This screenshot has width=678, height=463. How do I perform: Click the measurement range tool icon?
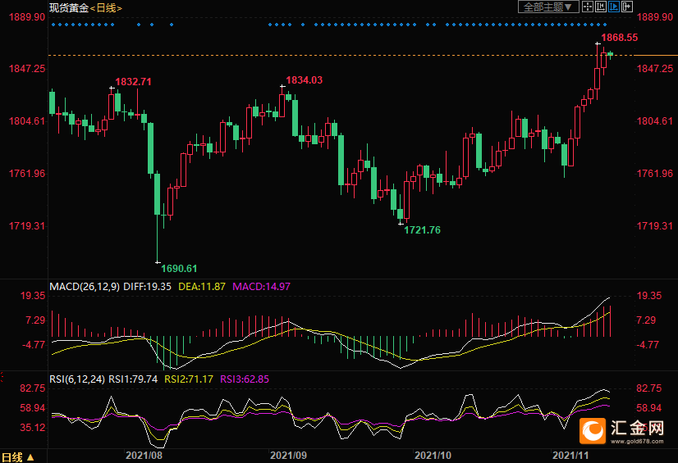(x=600, y=7)
